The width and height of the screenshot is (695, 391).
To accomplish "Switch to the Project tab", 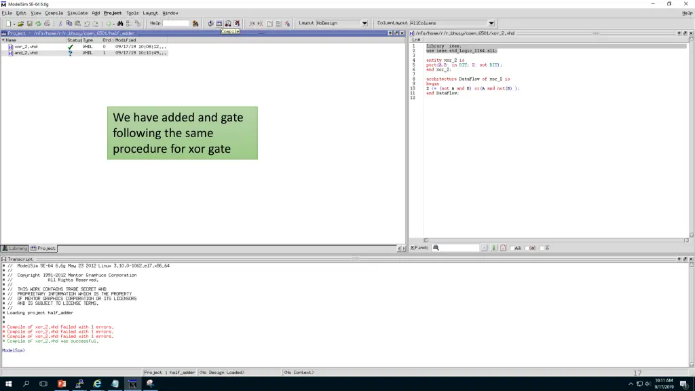I will tap(43, 248).
